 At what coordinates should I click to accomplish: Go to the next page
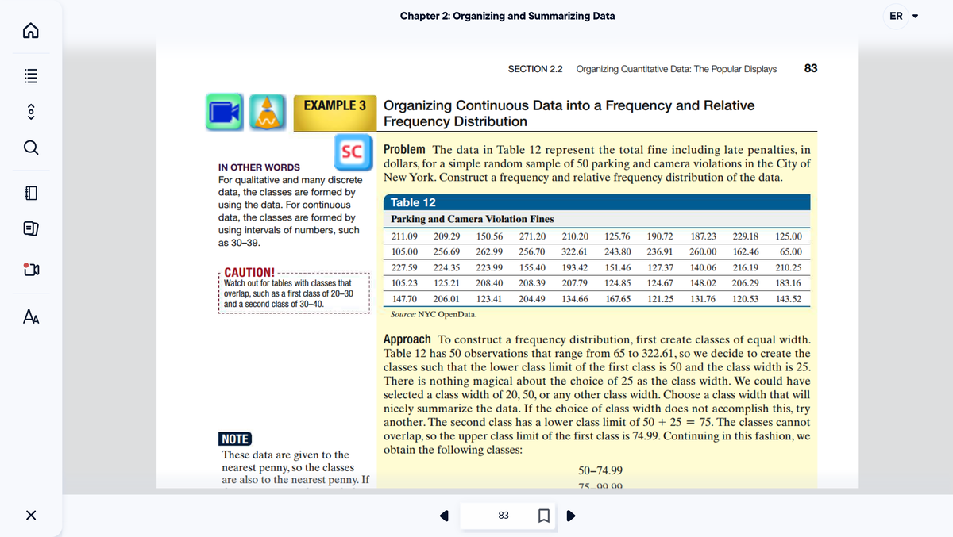[x=570, y=515]
